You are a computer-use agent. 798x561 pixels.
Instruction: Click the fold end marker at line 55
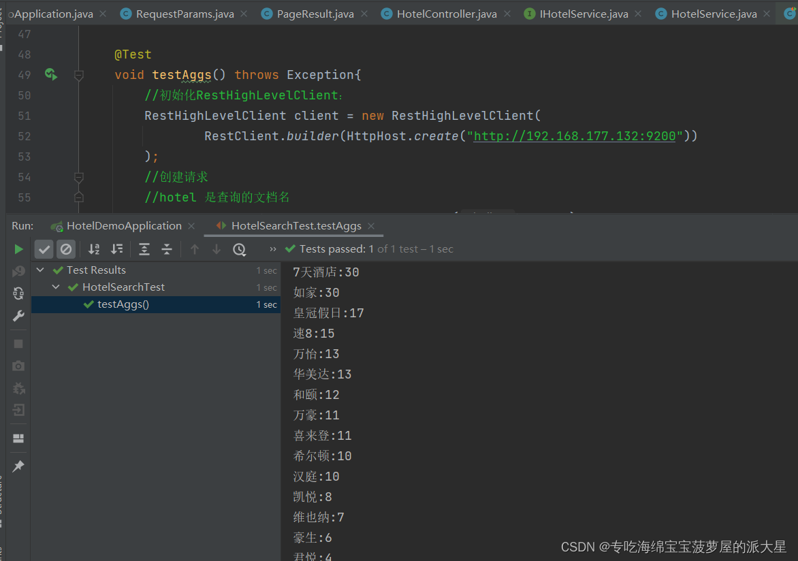click(78, 197)
